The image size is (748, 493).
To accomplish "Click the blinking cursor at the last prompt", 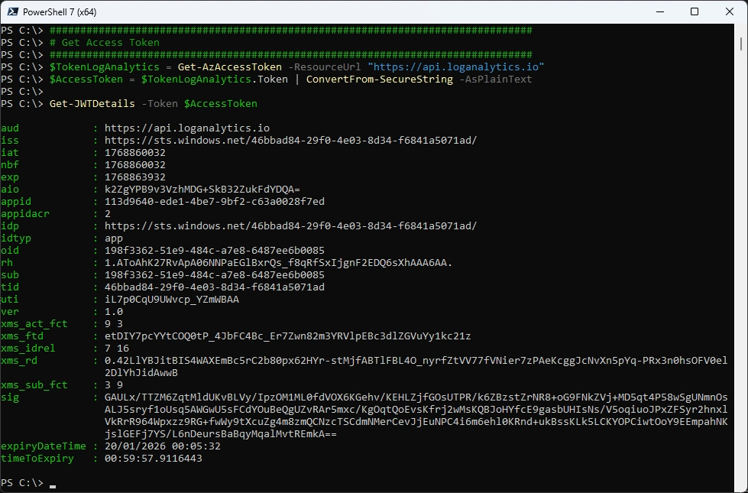I will tap(53, 485).
